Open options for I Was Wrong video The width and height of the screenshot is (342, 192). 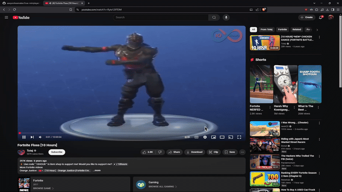[319, 123]
